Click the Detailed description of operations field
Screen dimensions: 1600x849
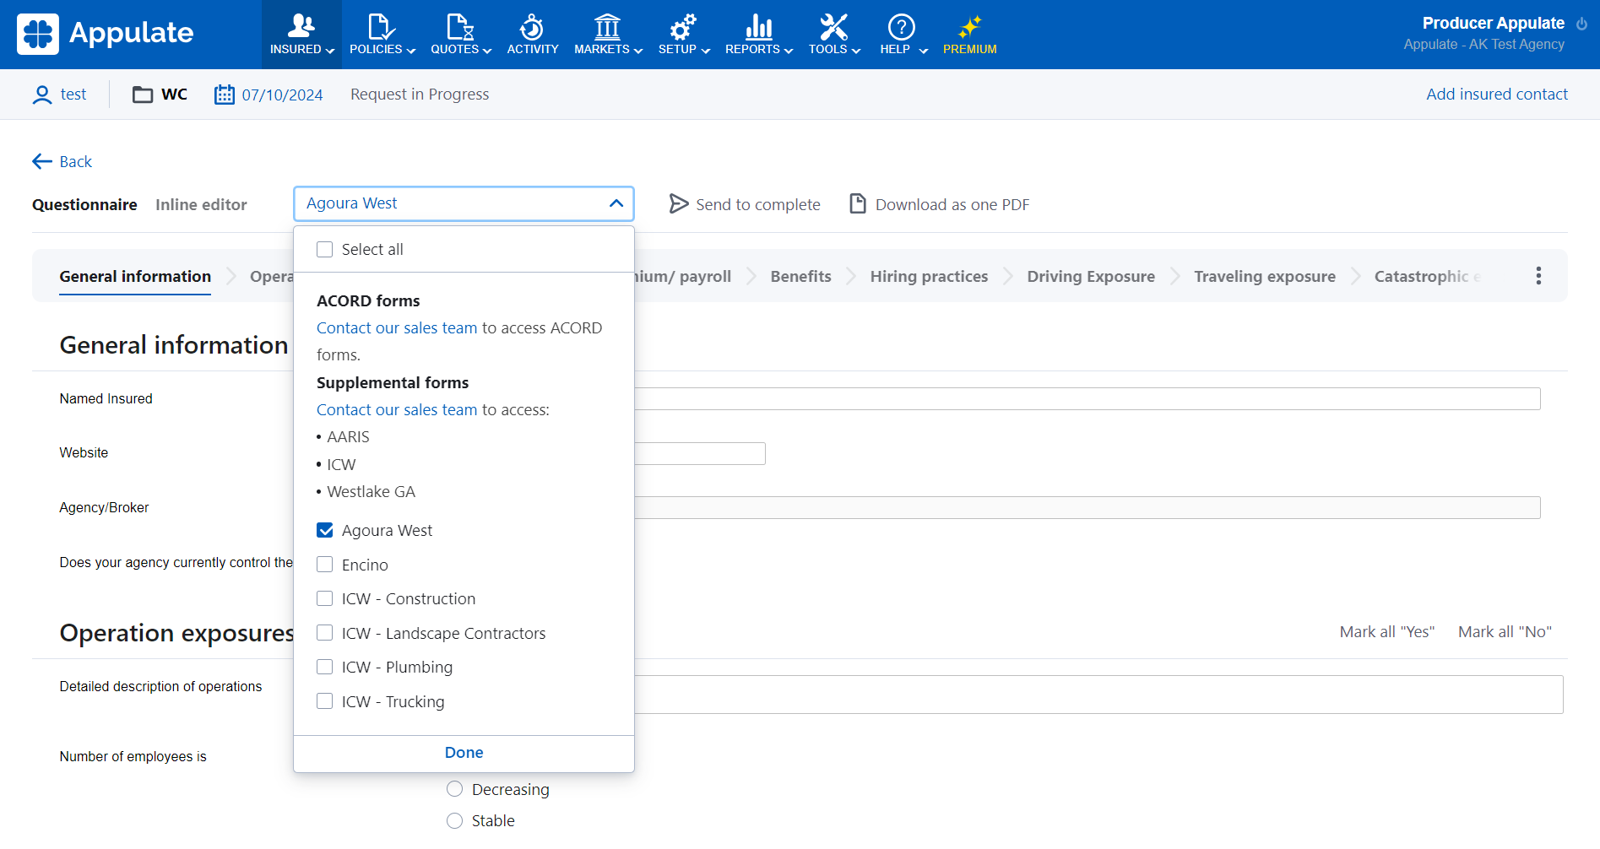(1098, 695)
